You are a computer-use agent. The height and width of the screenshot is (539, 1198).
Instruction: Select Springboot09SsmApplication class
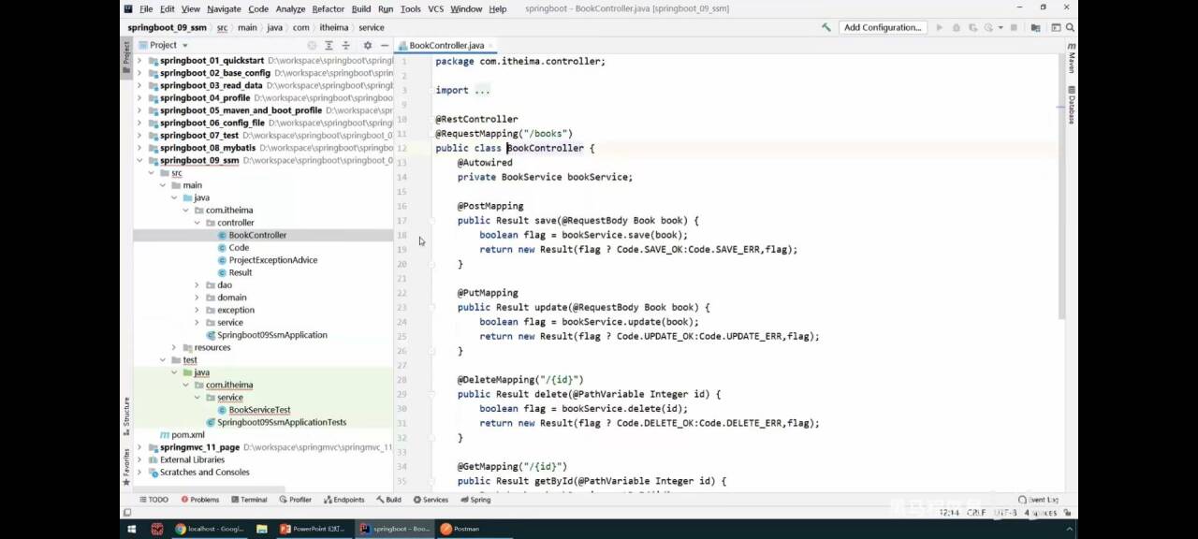click(272, 335)
